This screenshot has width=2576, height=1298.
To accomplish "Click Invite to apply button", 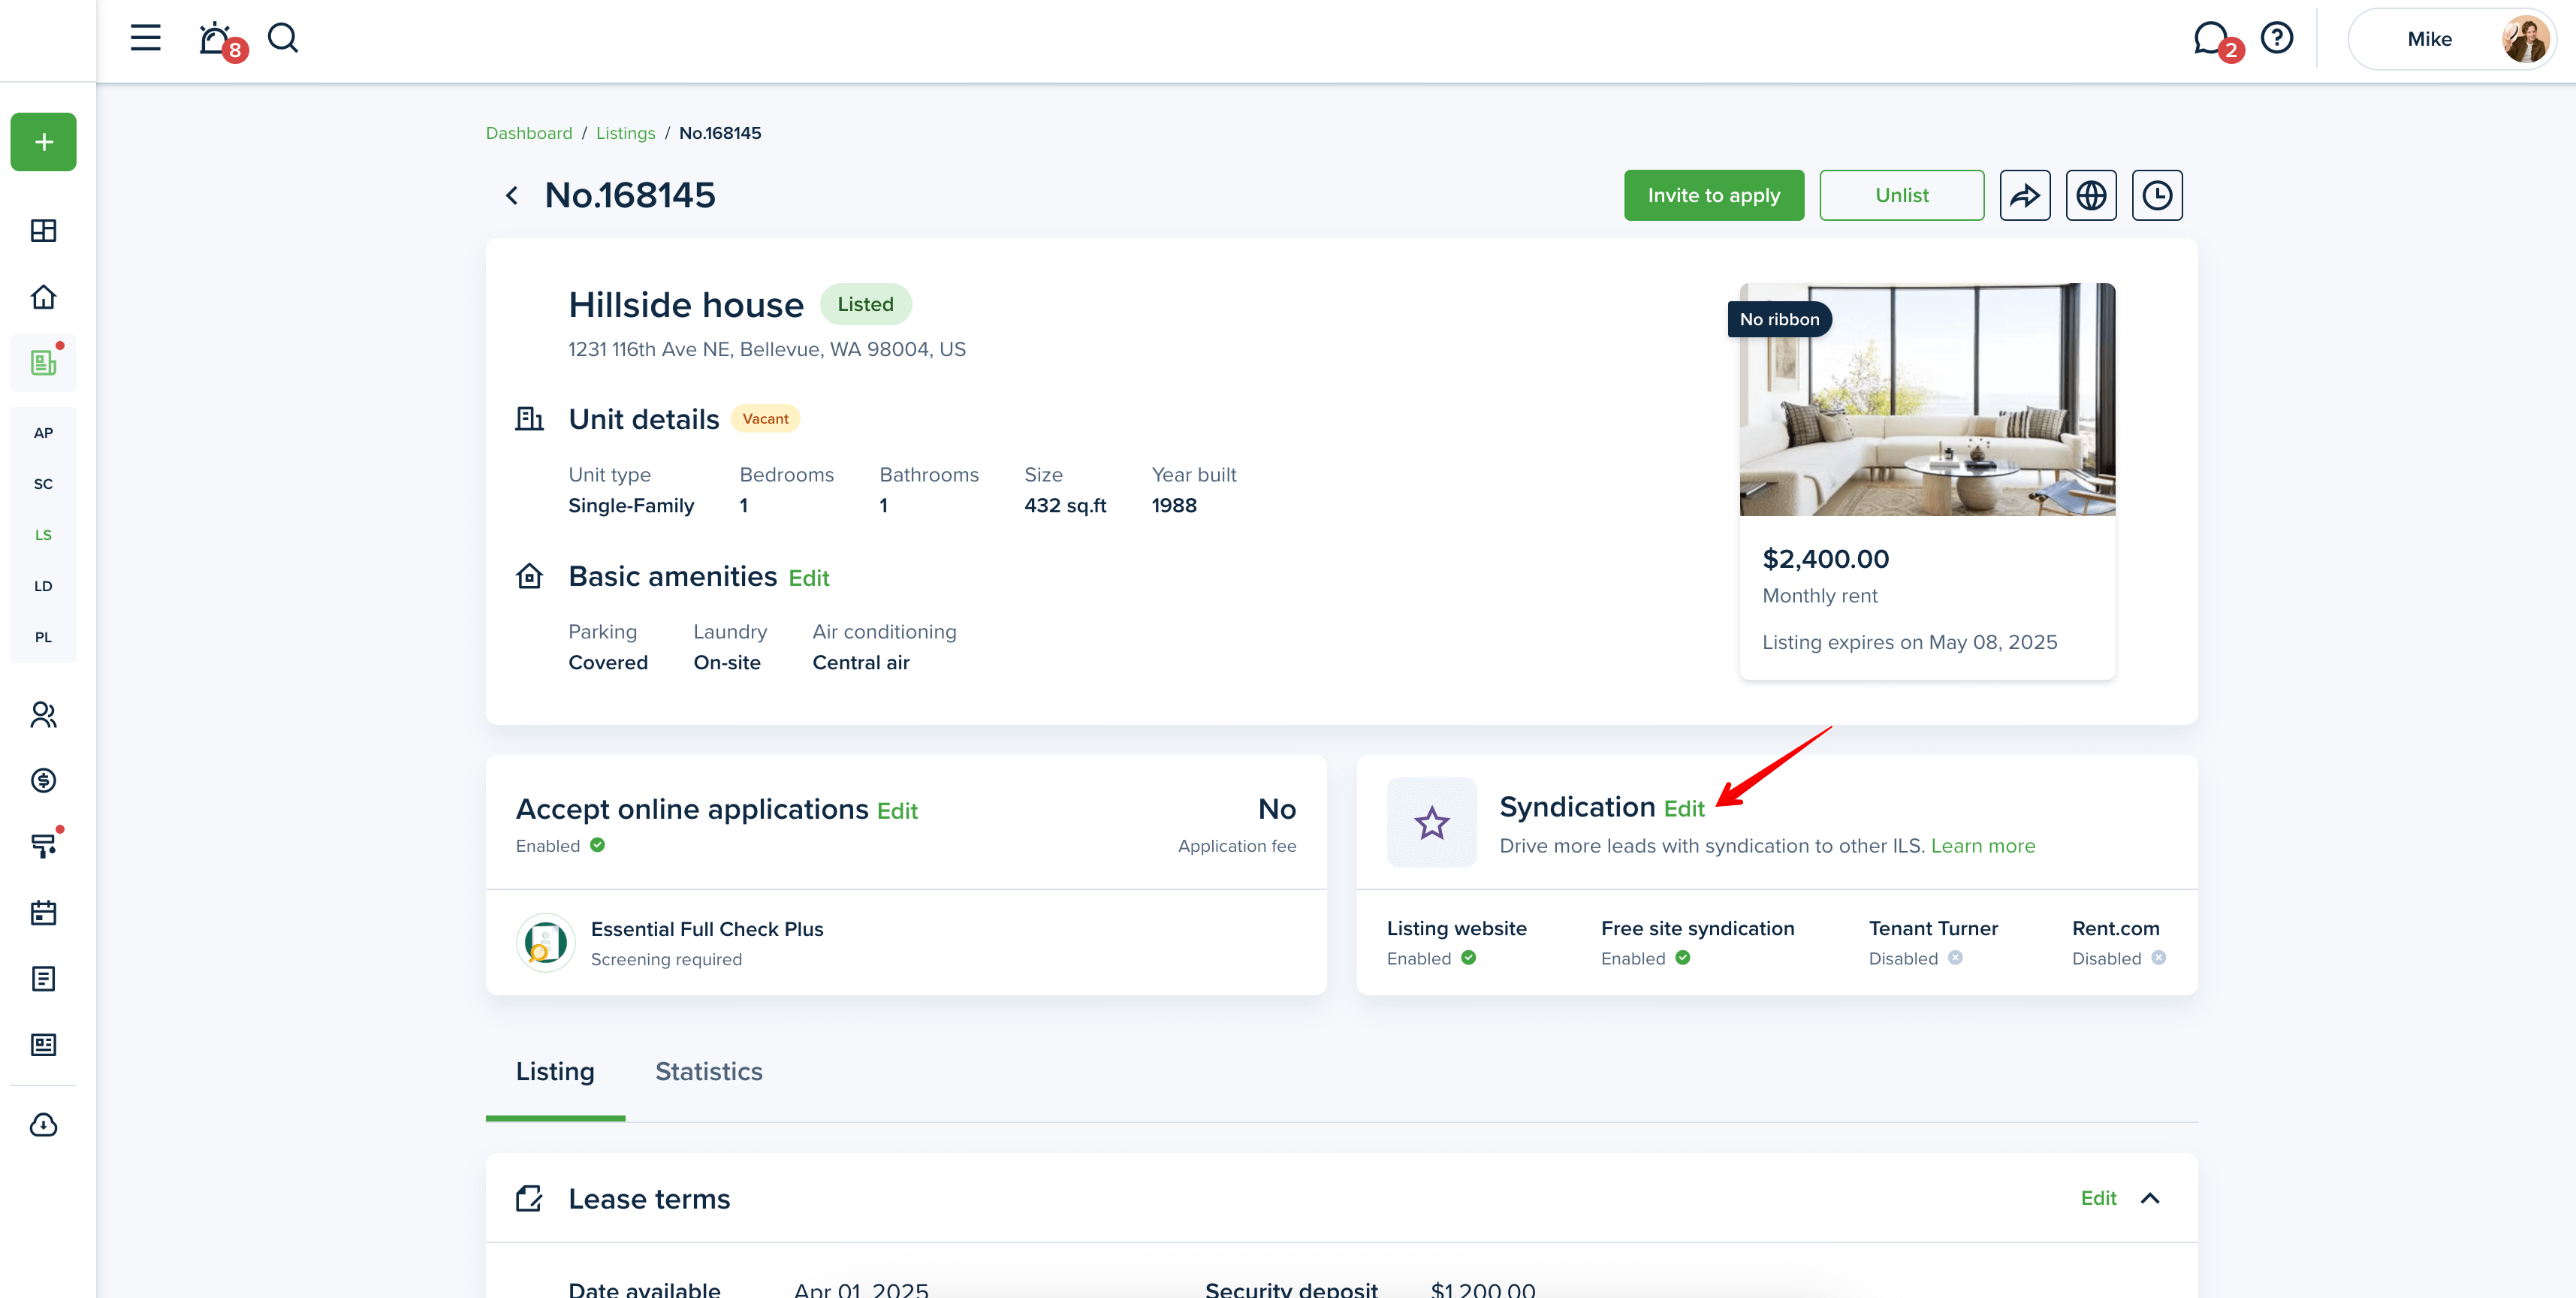I will click(1714, 195).
